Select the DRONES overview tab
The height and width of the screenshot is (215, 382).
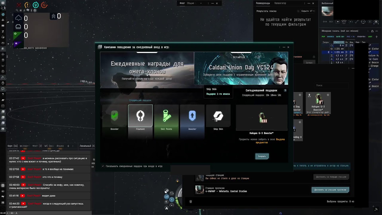pyautogui.click(x=330, y=36)
